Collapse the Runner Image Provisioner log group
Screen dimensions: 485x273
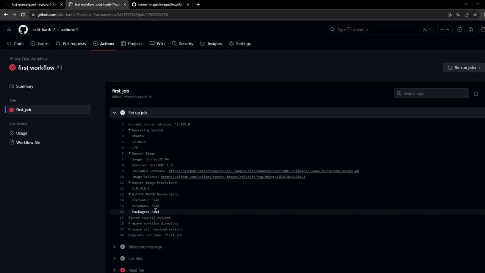(130, 183)
